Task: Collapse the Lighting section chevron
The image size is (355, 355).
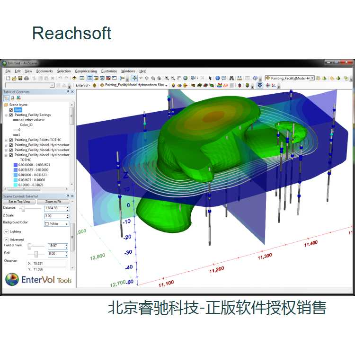Action: (x=6, y=231)
